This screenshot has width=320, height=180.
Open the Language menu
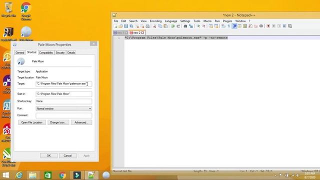(171, 21)
